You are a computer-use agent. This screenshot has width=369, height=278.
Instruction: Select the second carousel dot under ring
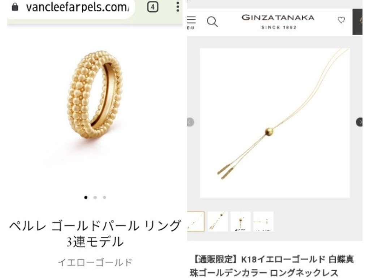[x=95, y=197]
